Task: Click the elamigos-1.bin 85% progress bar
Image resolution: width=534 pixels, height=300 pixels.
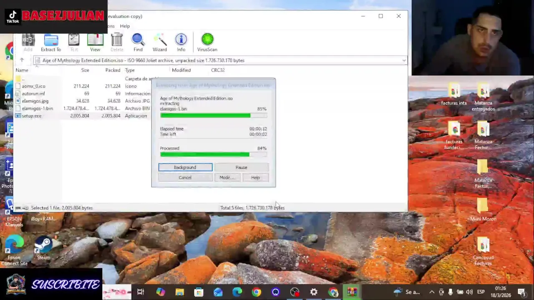Action: click(213, 115)
